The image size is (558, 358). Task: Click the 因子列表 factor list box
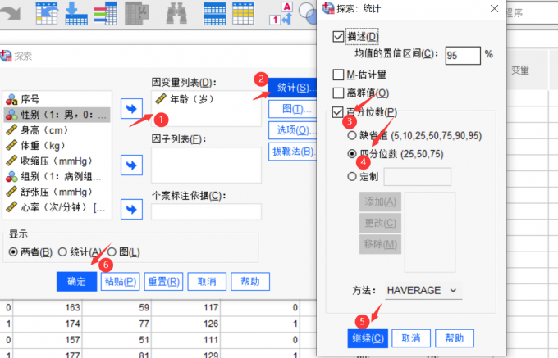click(x=207, y=165)
